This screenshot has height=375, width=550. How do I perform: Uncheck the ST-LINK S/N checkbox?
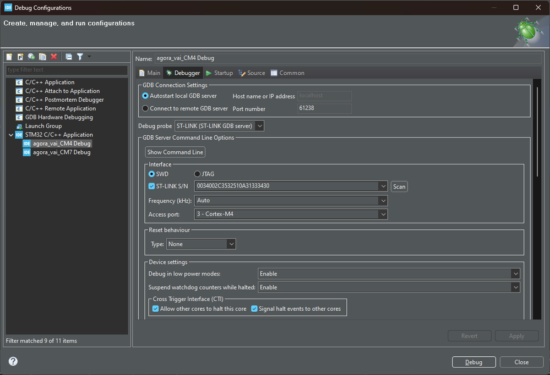point(151,186)
